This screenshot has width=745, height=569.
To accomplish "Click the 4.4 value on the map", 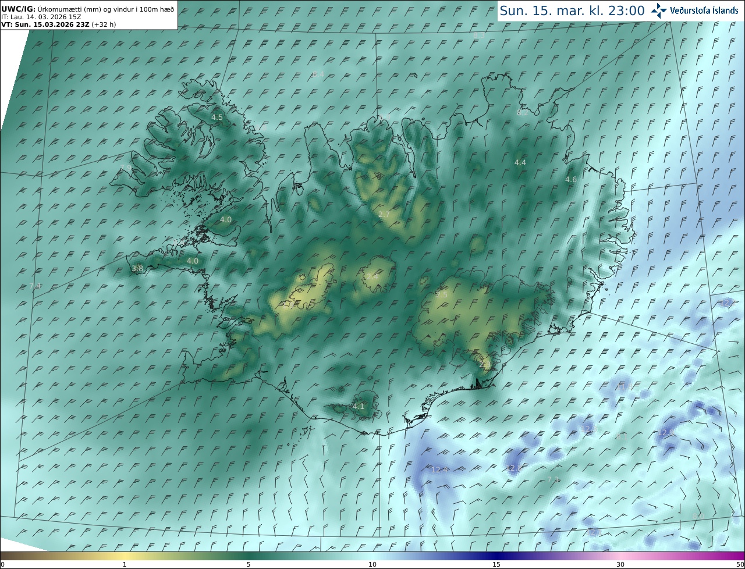I will (x=520, y=162).
